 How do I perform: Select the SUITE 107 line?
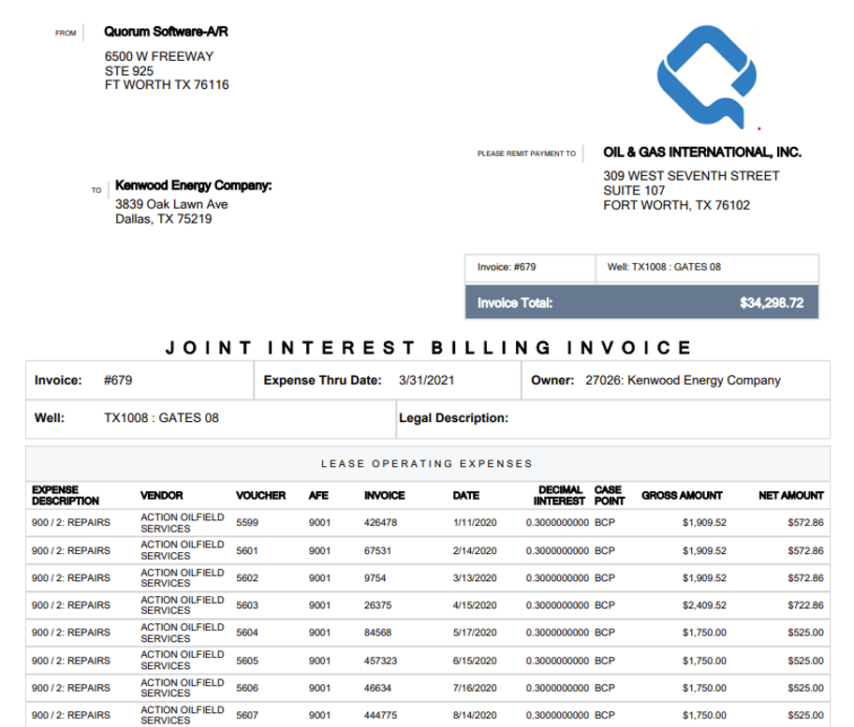(634, 191)
